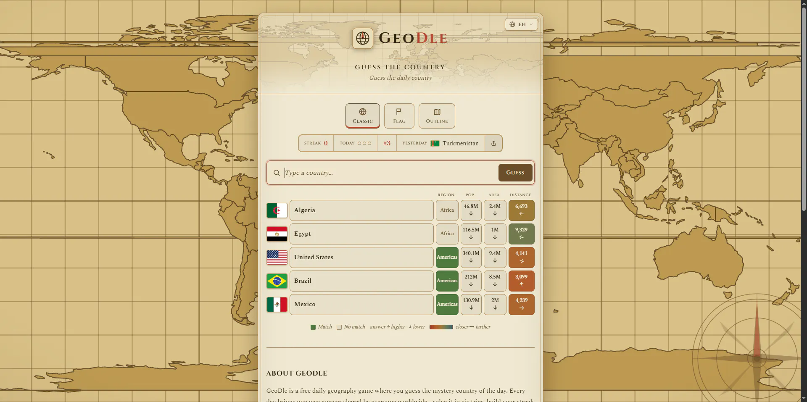Click United States' 4,141 distance cell
The height and width of the screenshot is (402, 807).
(x=522, y=257)
